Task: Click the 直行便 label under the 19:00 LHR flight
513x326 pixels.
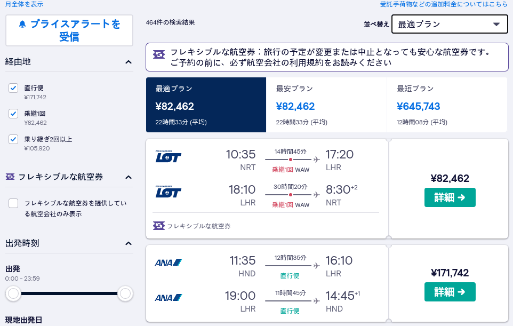Action: [290, 311]
